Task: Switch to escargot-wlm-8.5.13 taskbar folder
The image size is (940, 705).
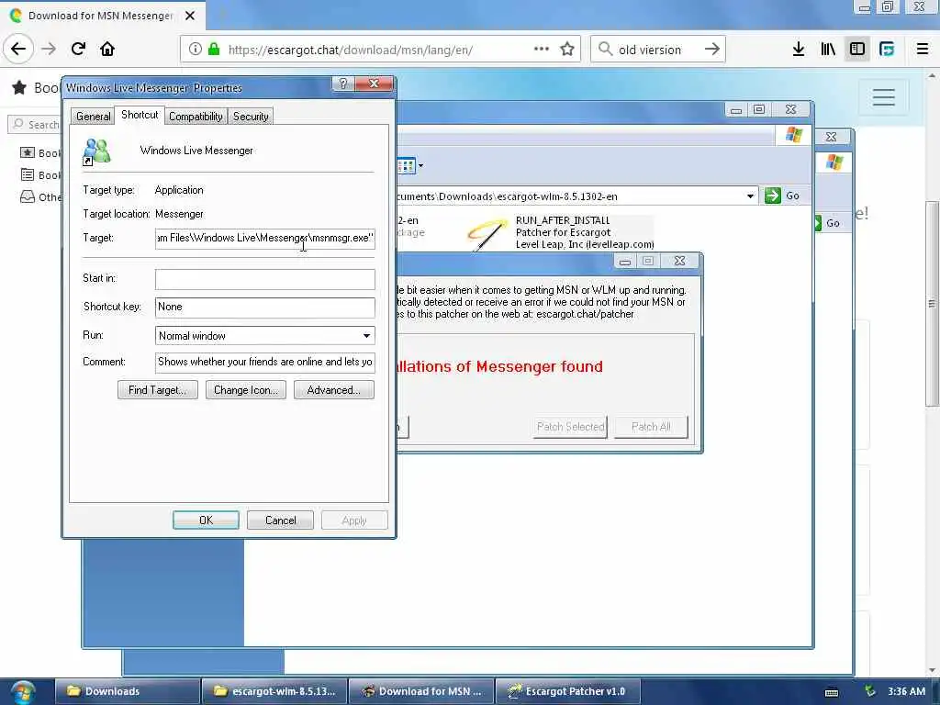Action: pyautogui.click(x=274, y=692)
